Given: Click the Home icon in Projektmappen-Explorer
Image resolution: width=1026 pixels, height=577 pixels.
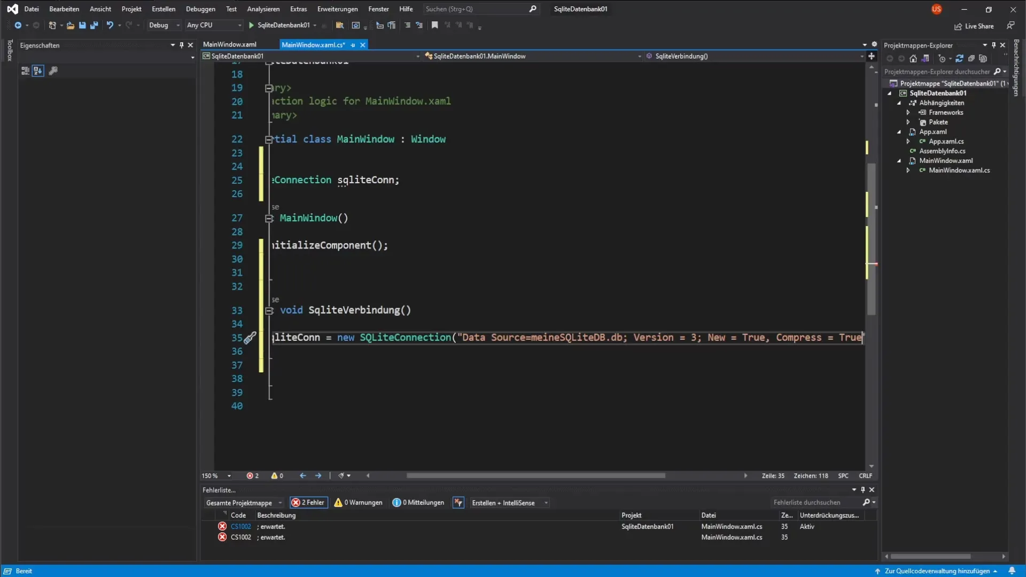Looking at the screenshot, I should click(913, 59).
